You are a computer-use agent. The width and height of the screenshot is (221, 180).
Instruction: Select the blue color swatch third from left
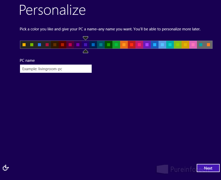pos(39,44)
